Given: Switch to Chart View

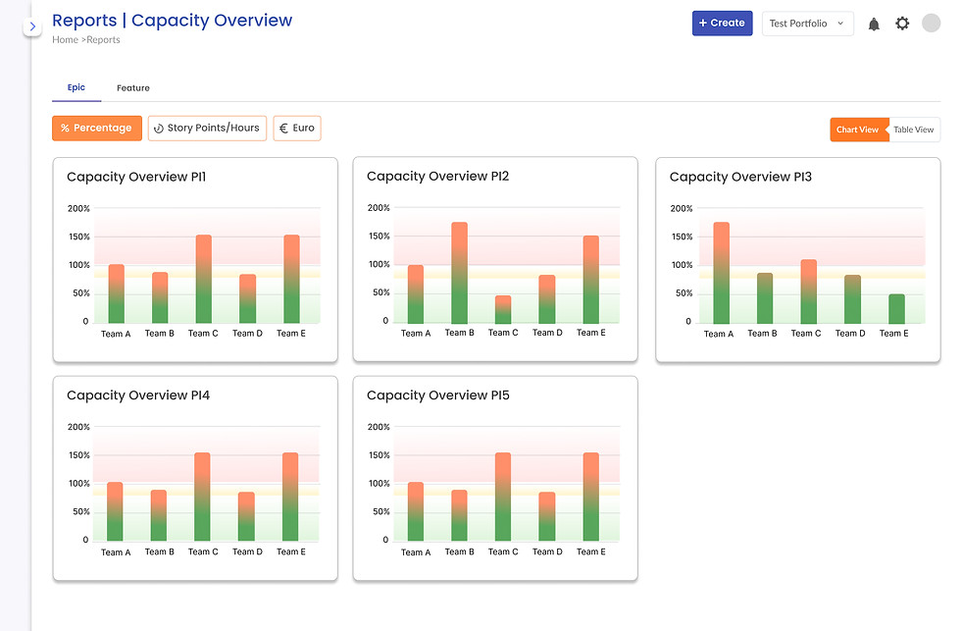Looking at the screenshot, I should tap(857, 130).
